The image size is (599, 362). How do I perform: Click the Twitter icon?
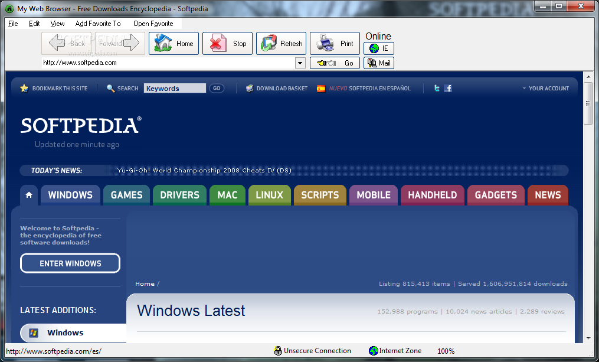[x=437, y=89]
